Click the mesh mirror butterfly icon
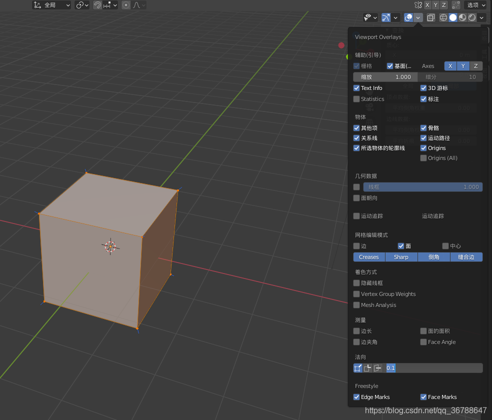Viewport: 492px width, 420px height. 418,5
